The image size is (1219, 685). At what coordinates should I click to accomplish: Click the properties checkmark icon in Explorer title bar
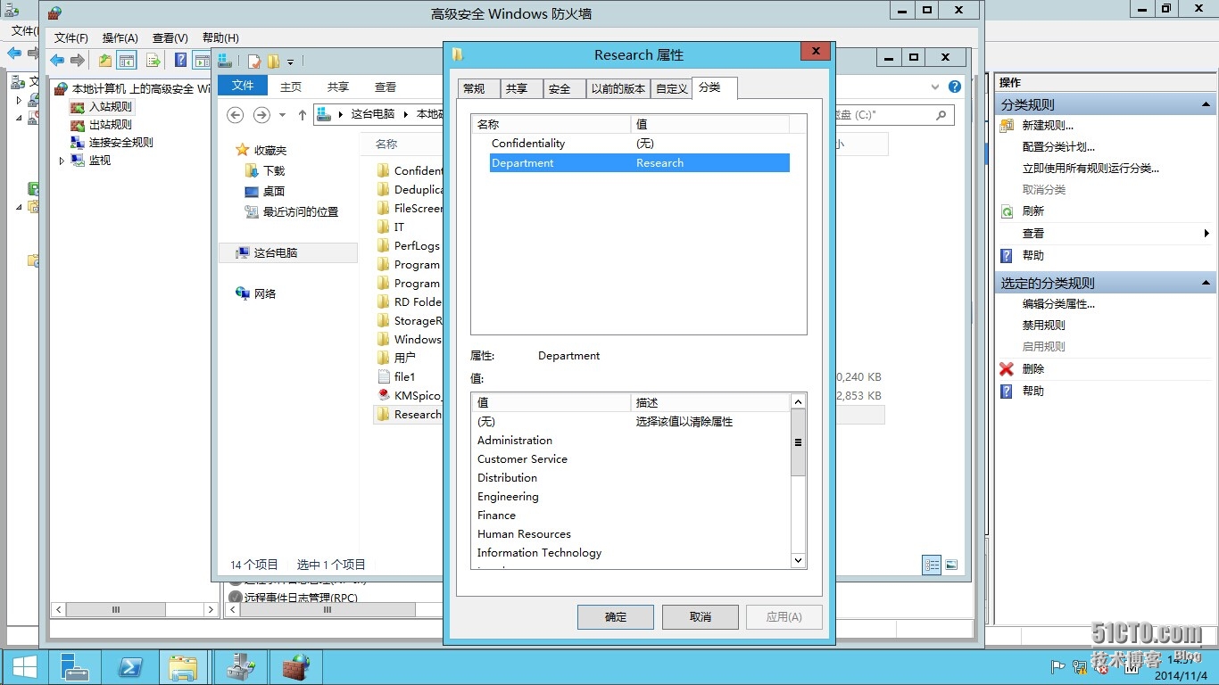pyautogui.click(x=255, y=62)
